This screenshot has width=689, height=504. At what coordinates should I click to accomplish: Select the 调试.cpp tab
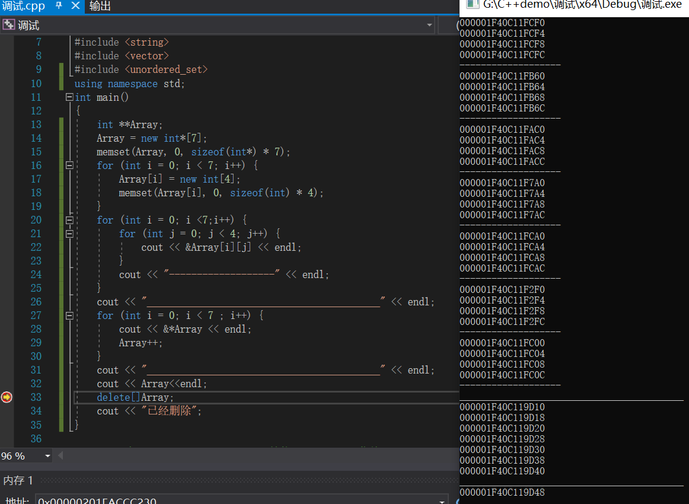click(x=24, y=7)
